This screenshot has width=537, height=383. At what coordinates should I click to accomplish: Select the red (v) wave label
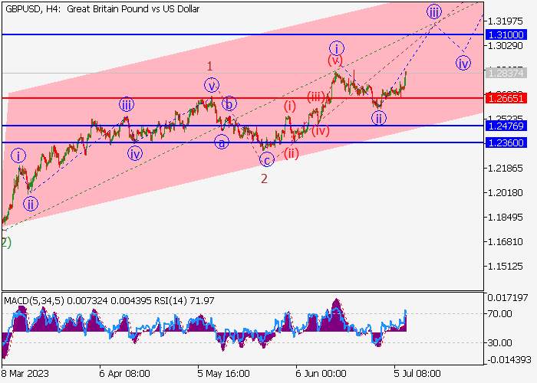tap(335, 61)
